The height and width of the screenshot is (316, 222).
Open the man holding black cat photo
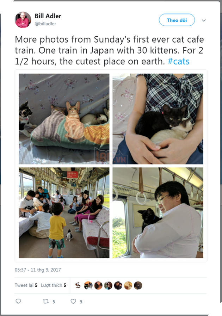coord(158,213)
